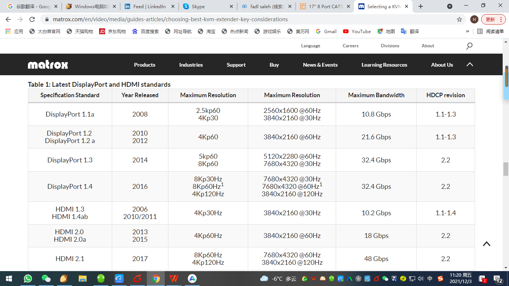The width and height of the screenshot is (509, 286).
Task: Open WPS Office from the taskbar
Action: coord(174,279)
